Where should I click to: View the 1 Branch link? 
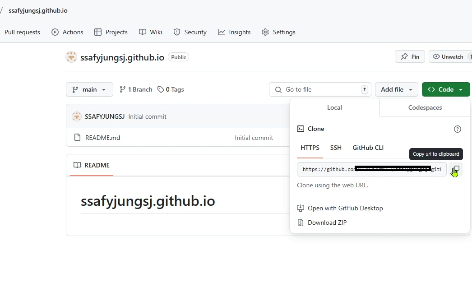tap(136, 89)
